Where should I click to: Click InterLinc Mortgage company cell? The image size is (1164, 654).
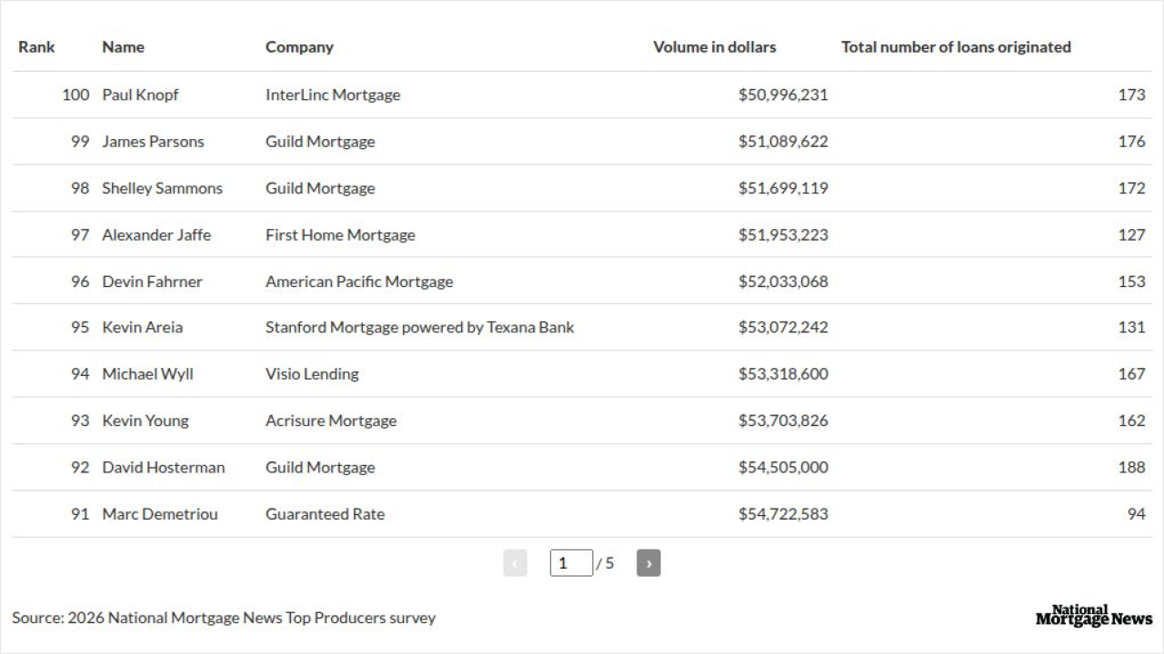click(333, 94)
